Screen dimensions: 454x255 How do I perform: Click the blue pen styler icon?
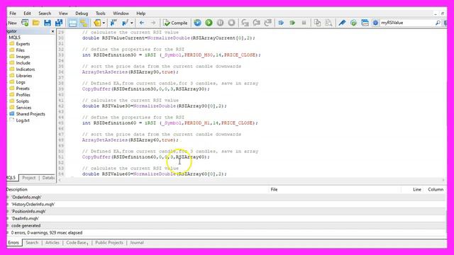[x=342, y=23]
